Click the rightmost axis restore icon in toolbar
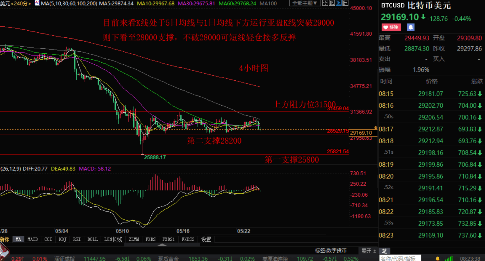The height and width of the screenshot is (261, 485). point(346,3)
